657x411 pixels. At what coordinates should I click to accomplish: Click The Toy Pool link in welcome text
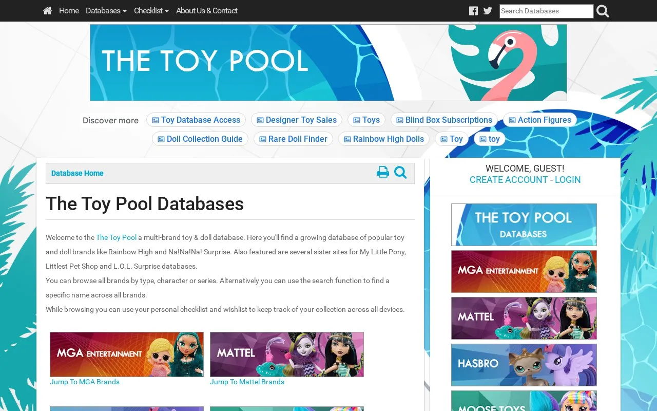117,237
